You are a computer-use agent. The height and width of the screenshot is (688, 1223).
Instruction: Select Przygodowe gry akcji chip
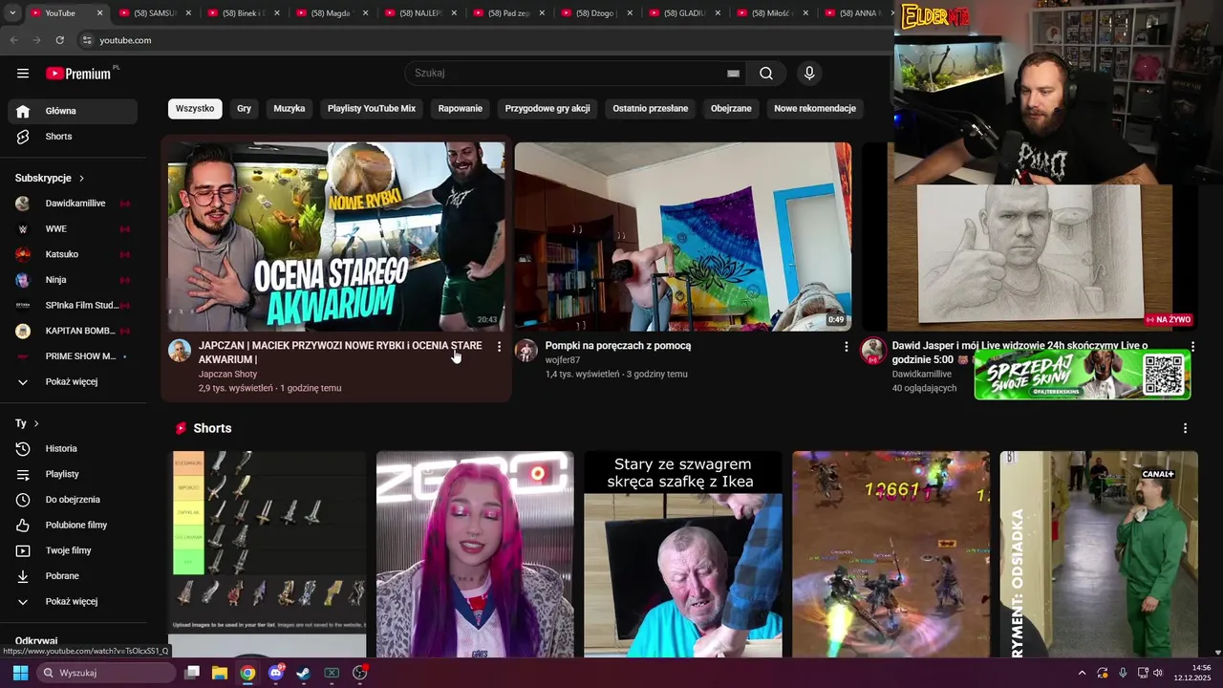[547, 109]
